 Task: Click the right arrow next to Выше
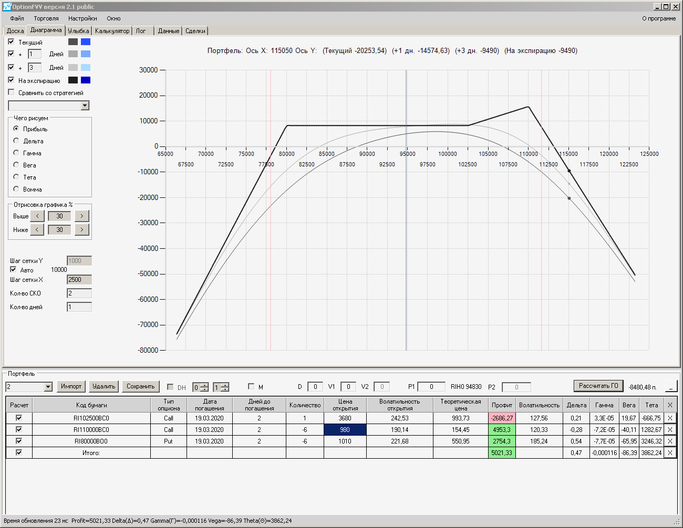pyautogui.click(x=82, y=216)
